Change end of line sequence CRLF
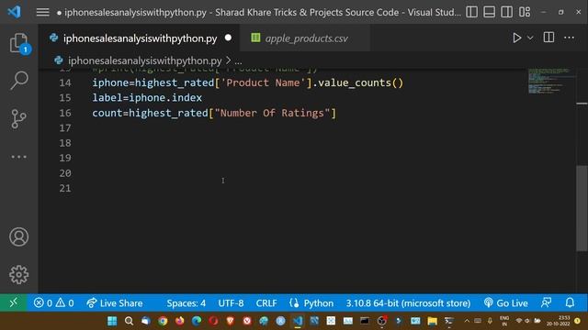This screenshot has height=330, width=588. pos(266,303)
